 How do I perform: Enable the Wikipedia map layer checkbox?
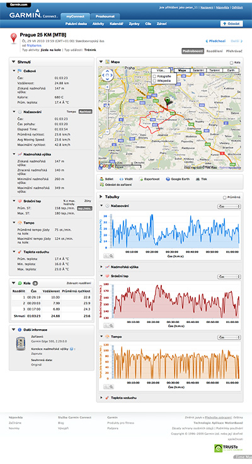(154, 81)
